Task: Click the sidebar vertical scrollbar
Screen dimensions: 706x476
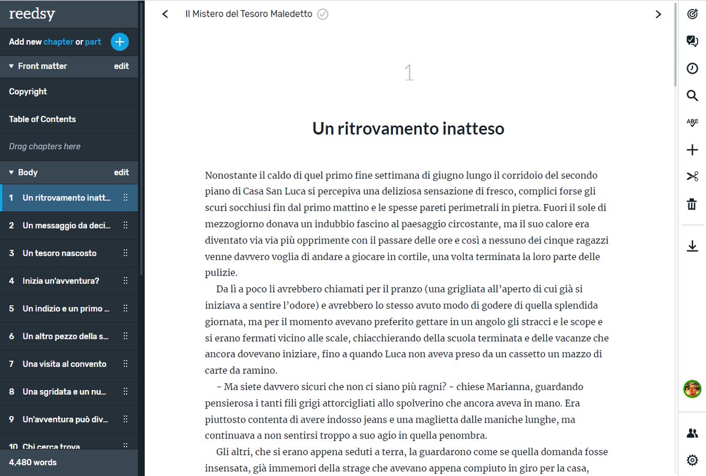Action: point(141,139)
